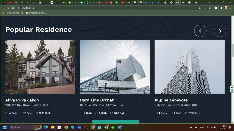Click the Sqft area icon under Allpine Lenevote
The image size is (234, 131).
(186, 113)
